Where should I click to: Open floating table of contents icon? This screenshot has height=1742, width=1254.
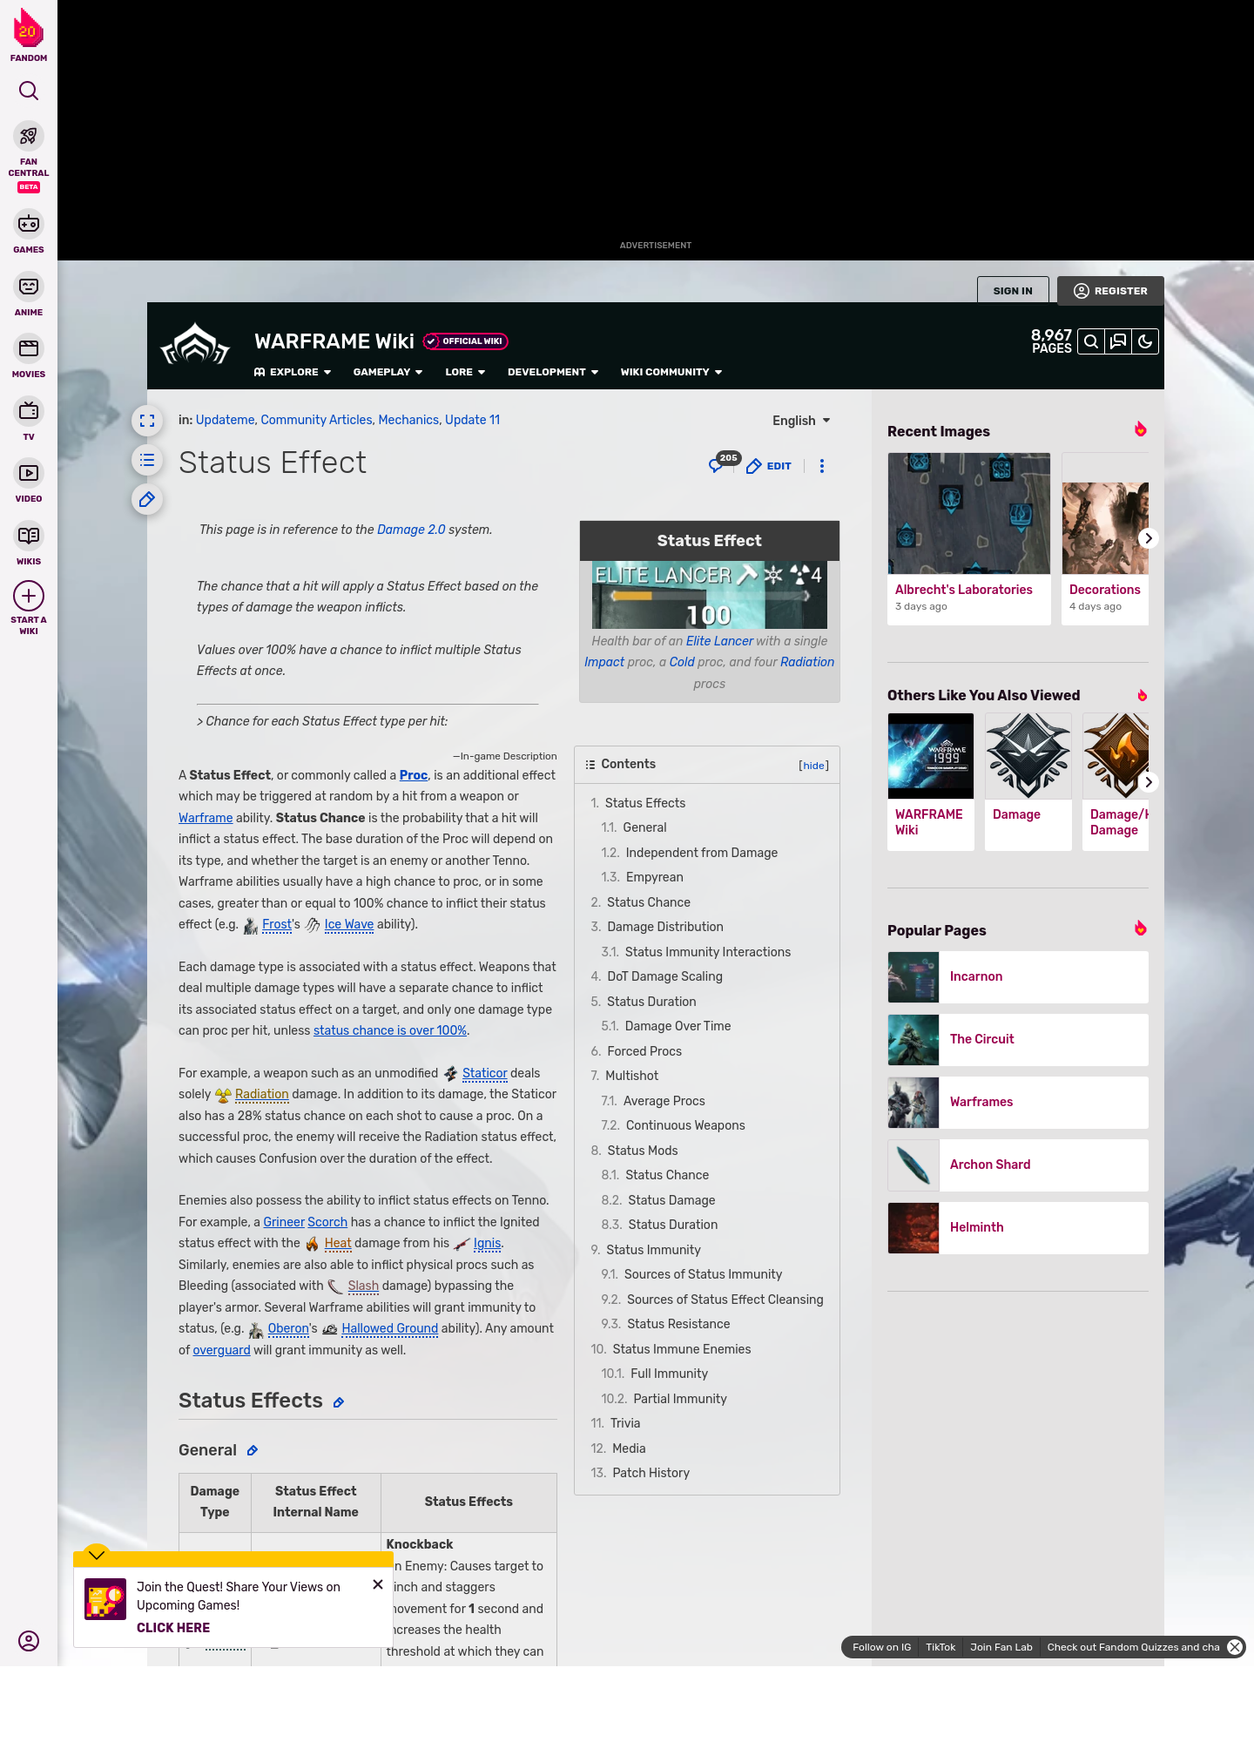pyautogui.click(x=147, y=460)
